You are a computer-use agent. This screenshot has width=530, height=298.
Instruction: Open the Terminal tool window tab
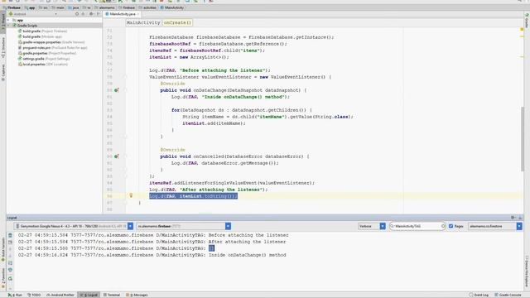112,295
